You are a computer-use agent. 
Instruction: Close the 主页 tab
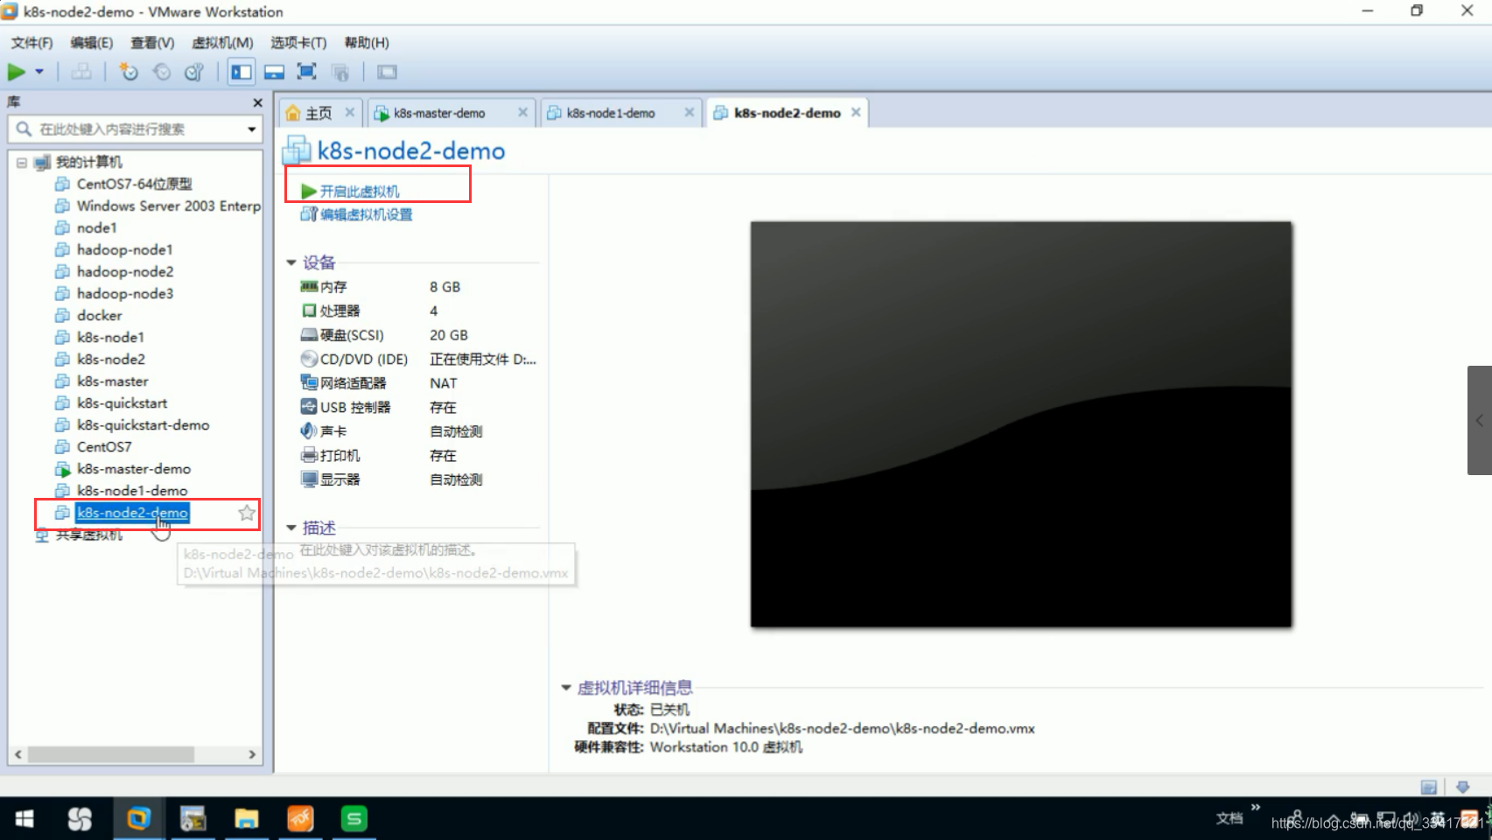click(x=349, y=112)
